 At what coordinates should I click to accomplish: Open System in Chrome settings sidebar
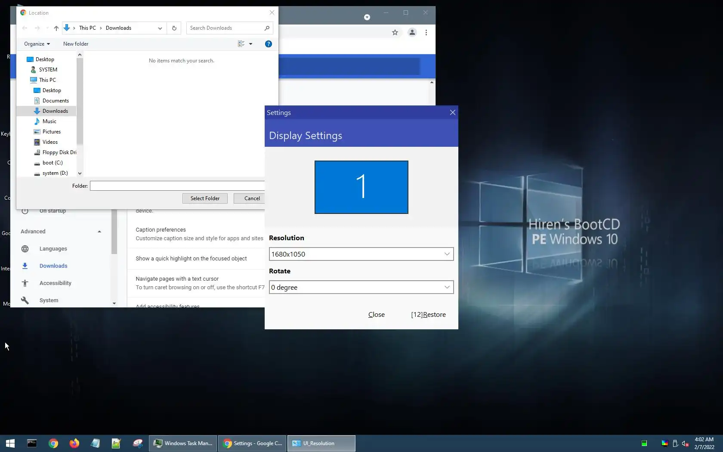point(49,300)
